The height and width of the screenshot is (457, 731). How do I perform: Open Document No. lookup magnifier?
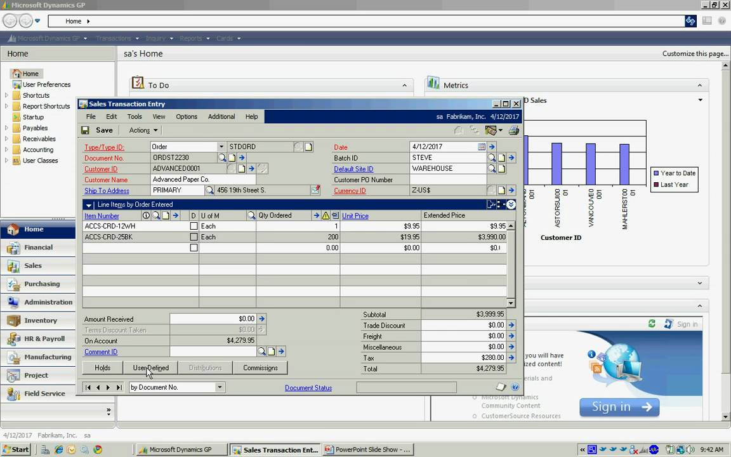coord(222,157)
